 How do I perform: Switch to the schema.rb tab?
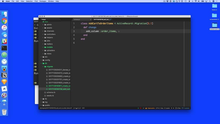click(77, 19)
